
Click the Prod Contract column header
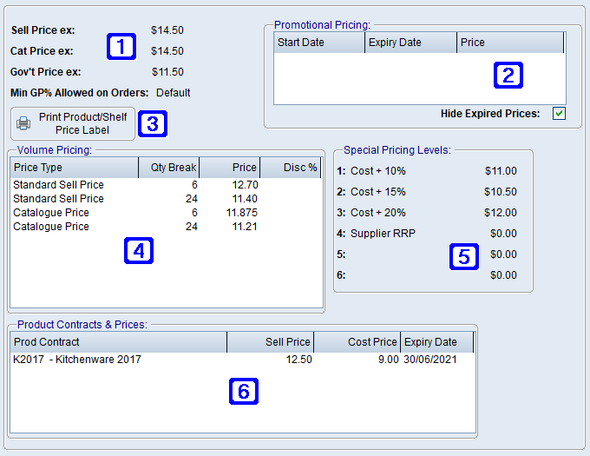point(119,342)
